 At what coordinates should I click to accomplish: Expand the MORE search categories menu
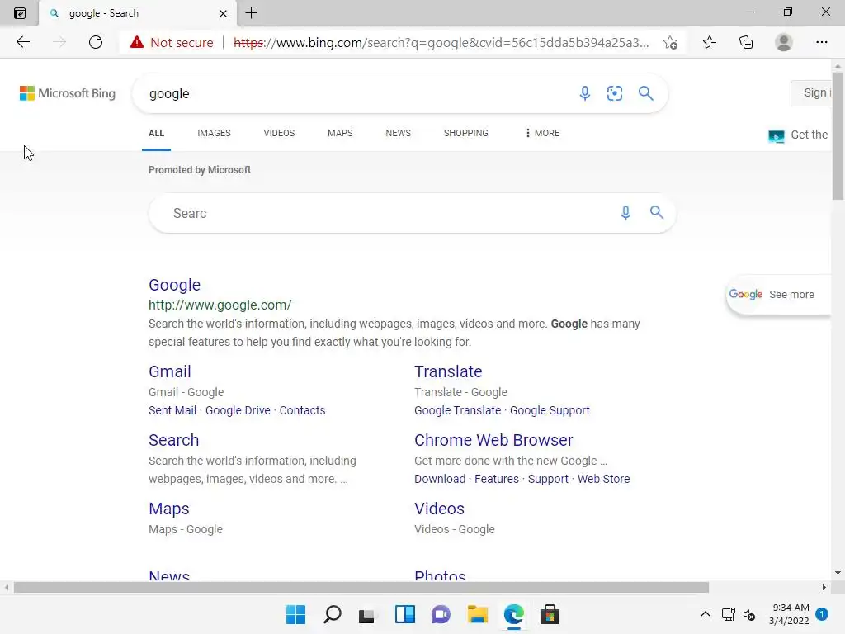542,133
